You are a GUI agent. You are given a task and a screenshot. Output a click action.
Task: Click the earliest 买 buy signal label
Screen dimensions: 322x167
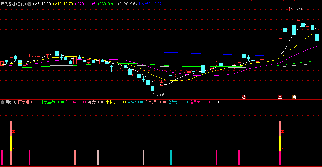pos(14,132)
